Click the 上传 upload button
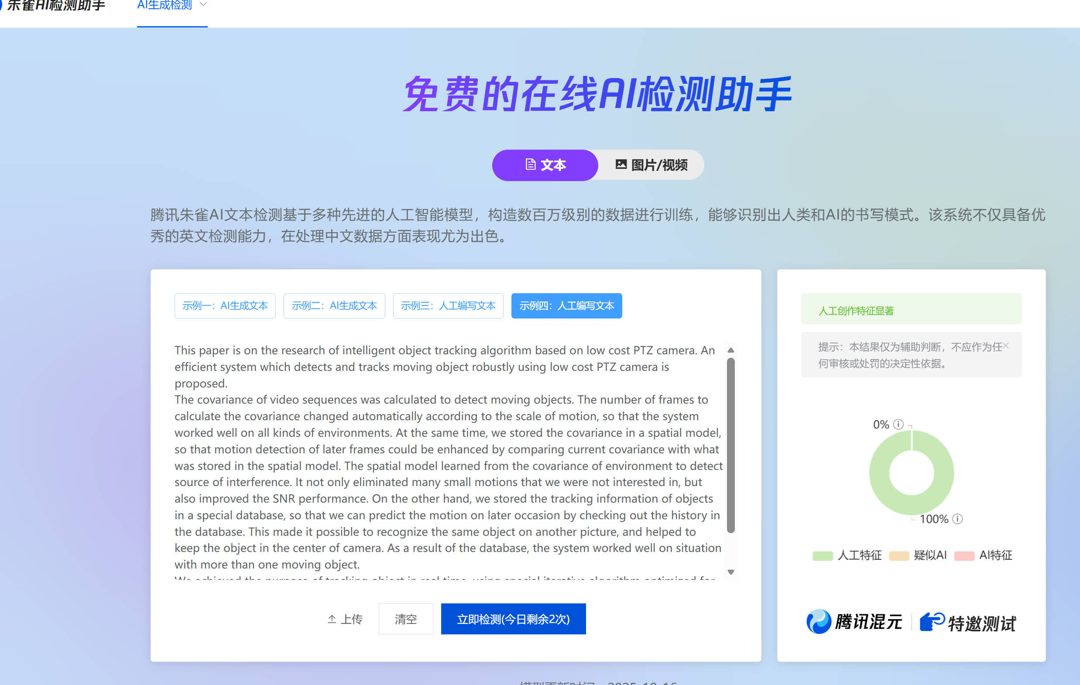Viewport: 1080px width, 685px height. tap(345, 619)
